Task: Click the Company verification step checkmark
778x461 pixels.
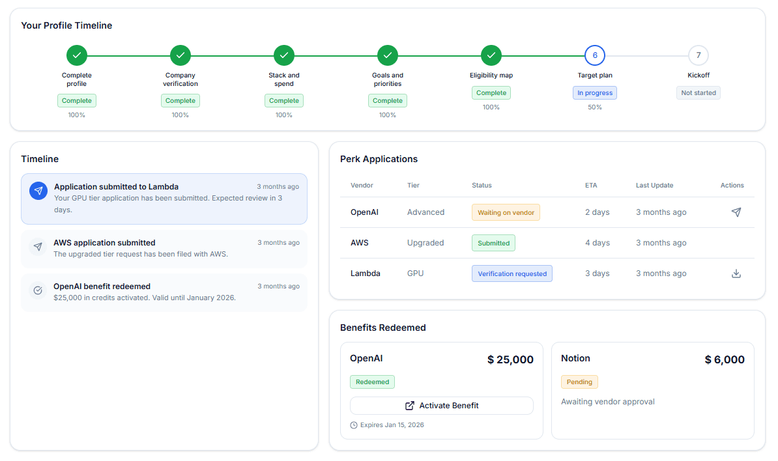Action: 180,55
